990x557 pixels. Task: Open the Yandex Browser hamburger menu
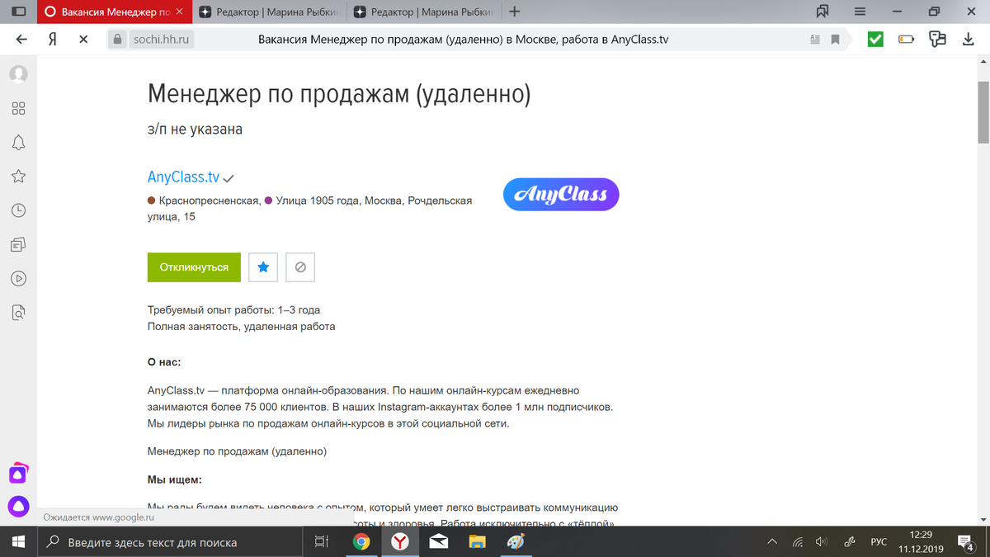(859, 12)
